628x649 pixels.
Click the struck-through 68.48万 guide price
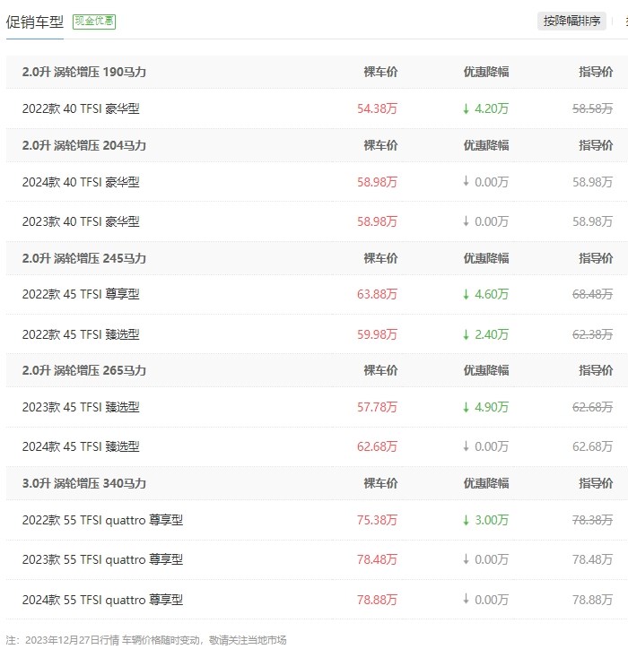point(592,294)
